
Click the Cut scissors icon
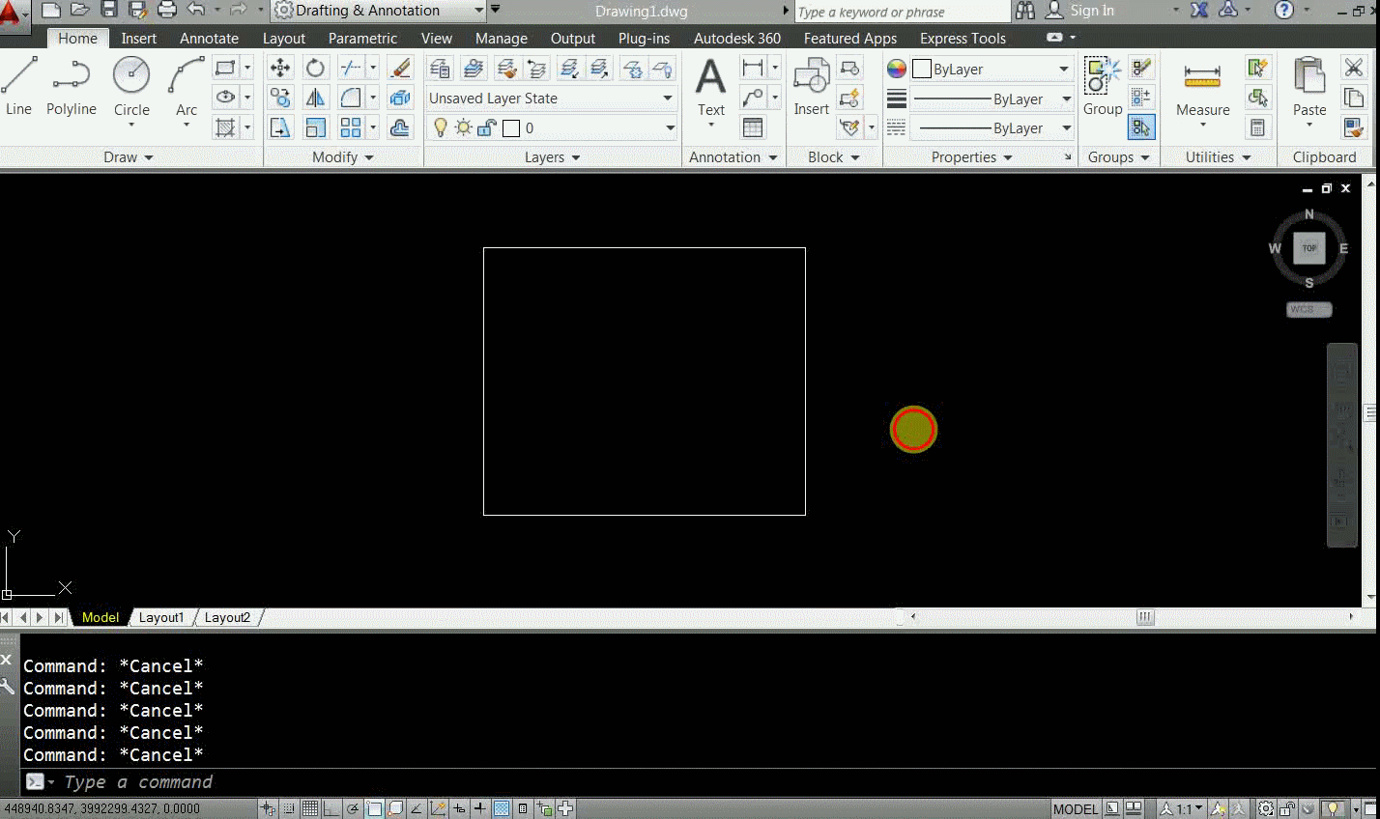tap(1354, 68)
